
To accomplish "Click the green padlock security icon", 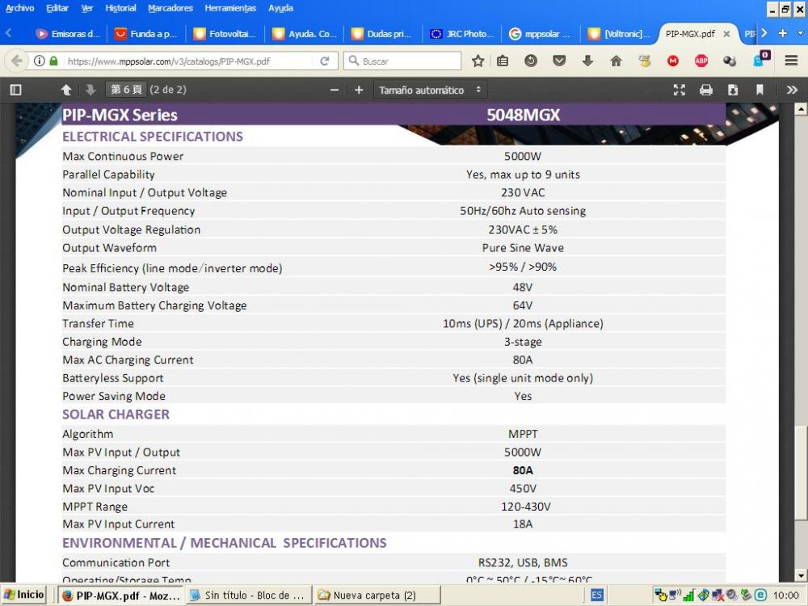I will [53, 61].
